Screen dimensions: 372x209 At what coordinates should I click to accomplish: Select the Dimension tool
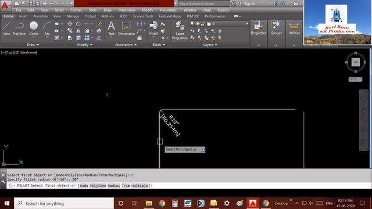pyautogui.click(x=126, y=28)
